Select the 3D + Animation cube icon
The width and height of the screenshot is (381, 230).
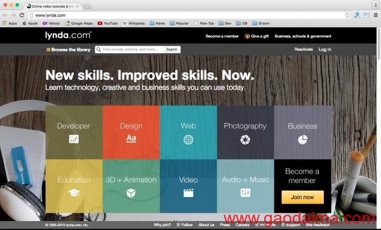131,193
